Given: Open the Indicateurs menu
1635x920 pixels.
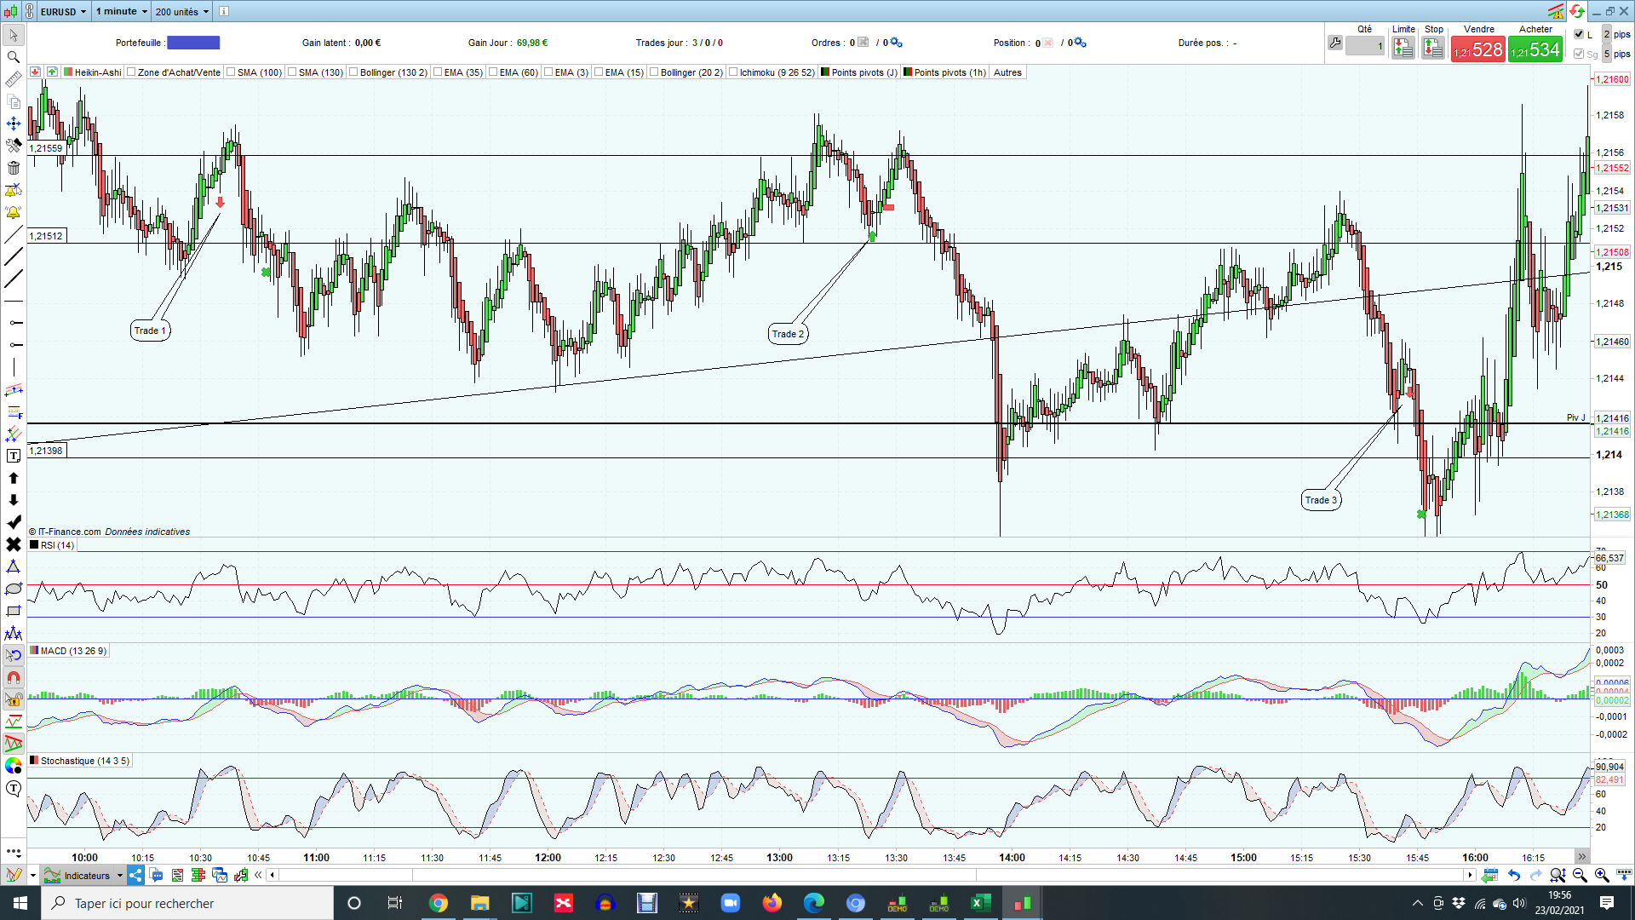Looking at the screenshot, I should [85, 875].
